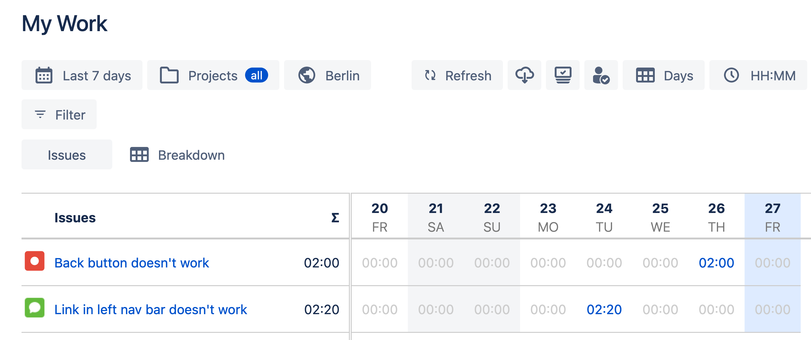
Task: Click the 02:00 worklog on Thursday 26
Action: 716,263
